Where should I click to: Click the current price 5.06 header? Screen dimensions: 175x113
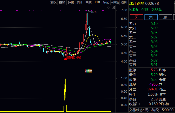133,10
